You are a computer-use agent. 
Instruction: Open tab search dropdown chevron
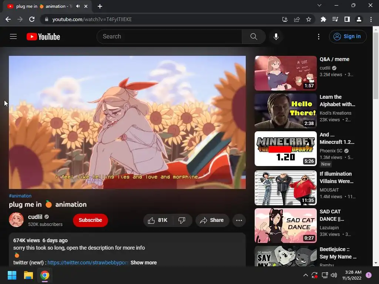point(319,5)
